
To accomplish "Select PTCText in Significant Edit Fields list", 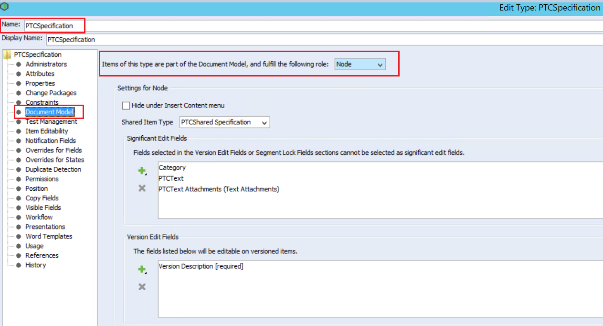I will pyautogui.click(x=171, y=178).
